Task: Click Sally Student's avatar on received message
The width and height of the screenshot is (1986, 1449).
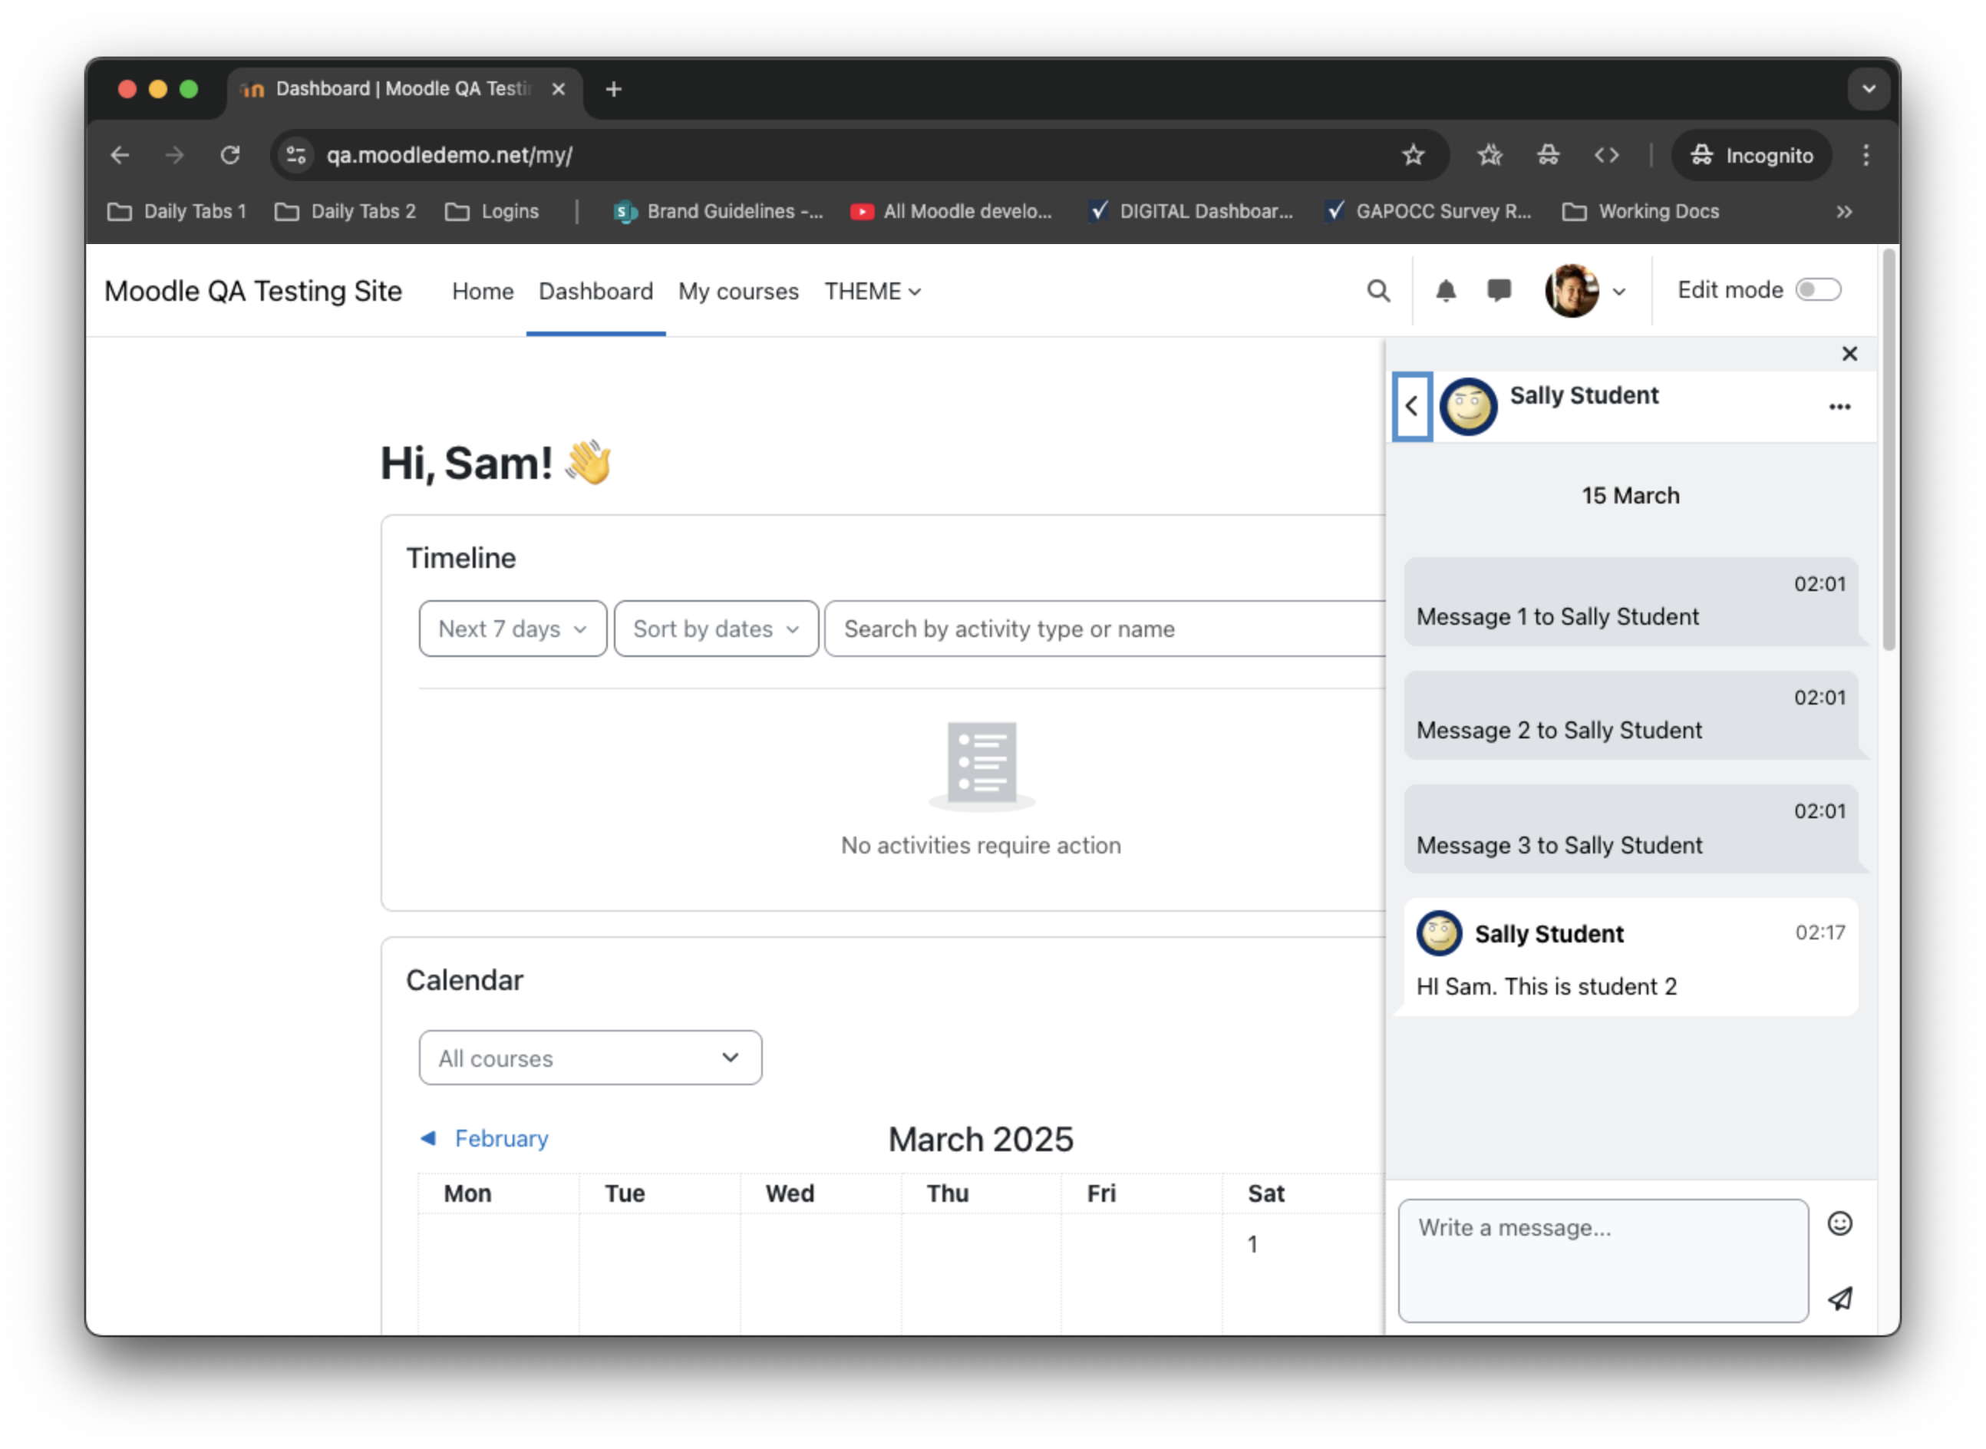Action: pos(1438,932)
